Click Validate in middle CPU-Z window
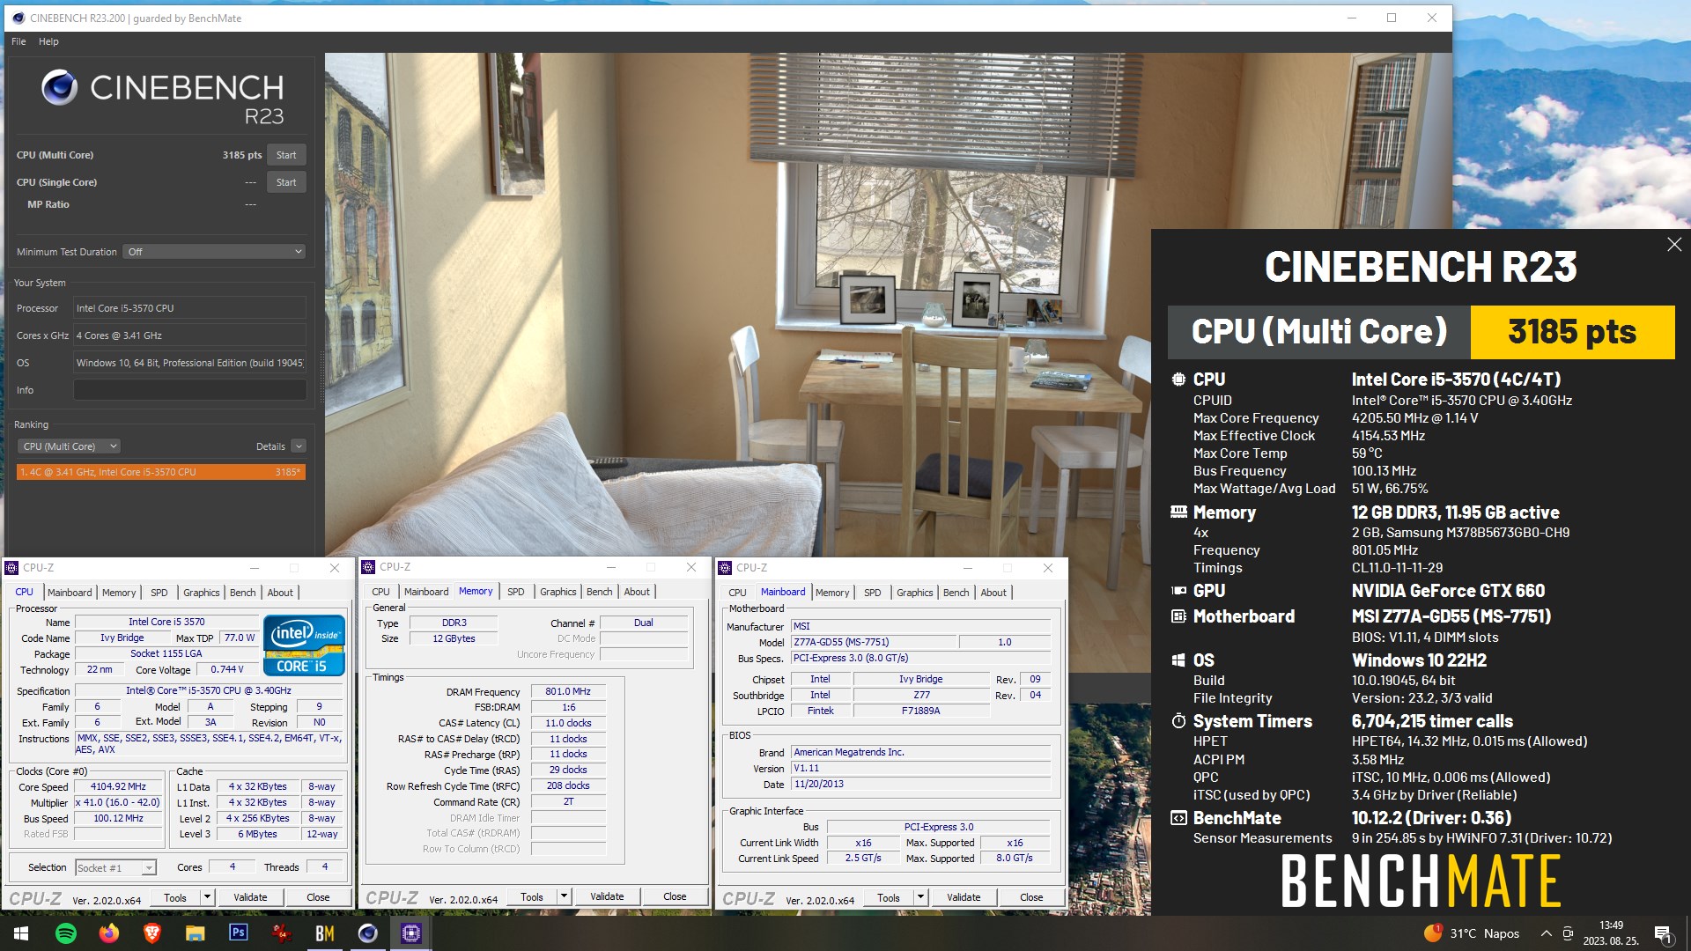The width and height of the screenshot is (1691, 951). (607, 897)
